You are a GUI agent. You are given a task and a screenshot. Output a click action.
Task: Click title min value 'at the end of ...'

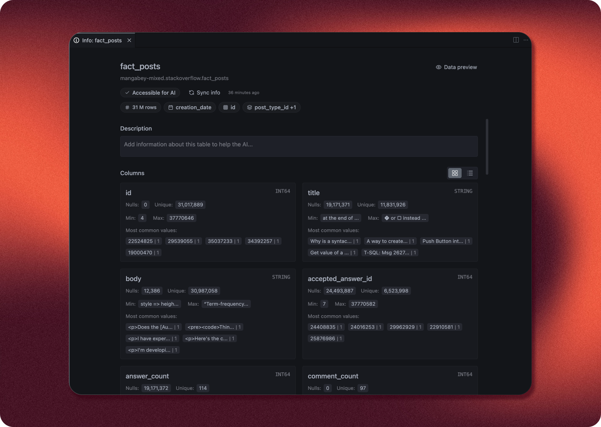pyautogui.click(x=341, y=218)
